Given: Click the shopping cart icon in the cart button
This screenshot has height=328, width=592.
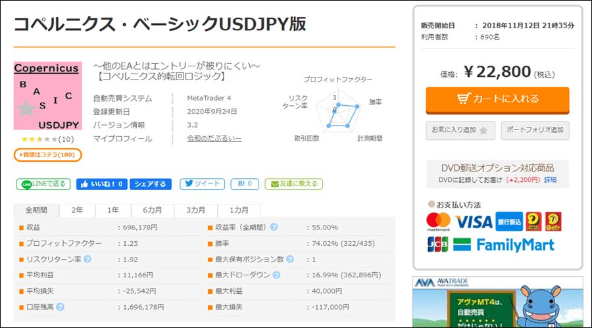Looking at the screenshot, I should coord(464,99).
